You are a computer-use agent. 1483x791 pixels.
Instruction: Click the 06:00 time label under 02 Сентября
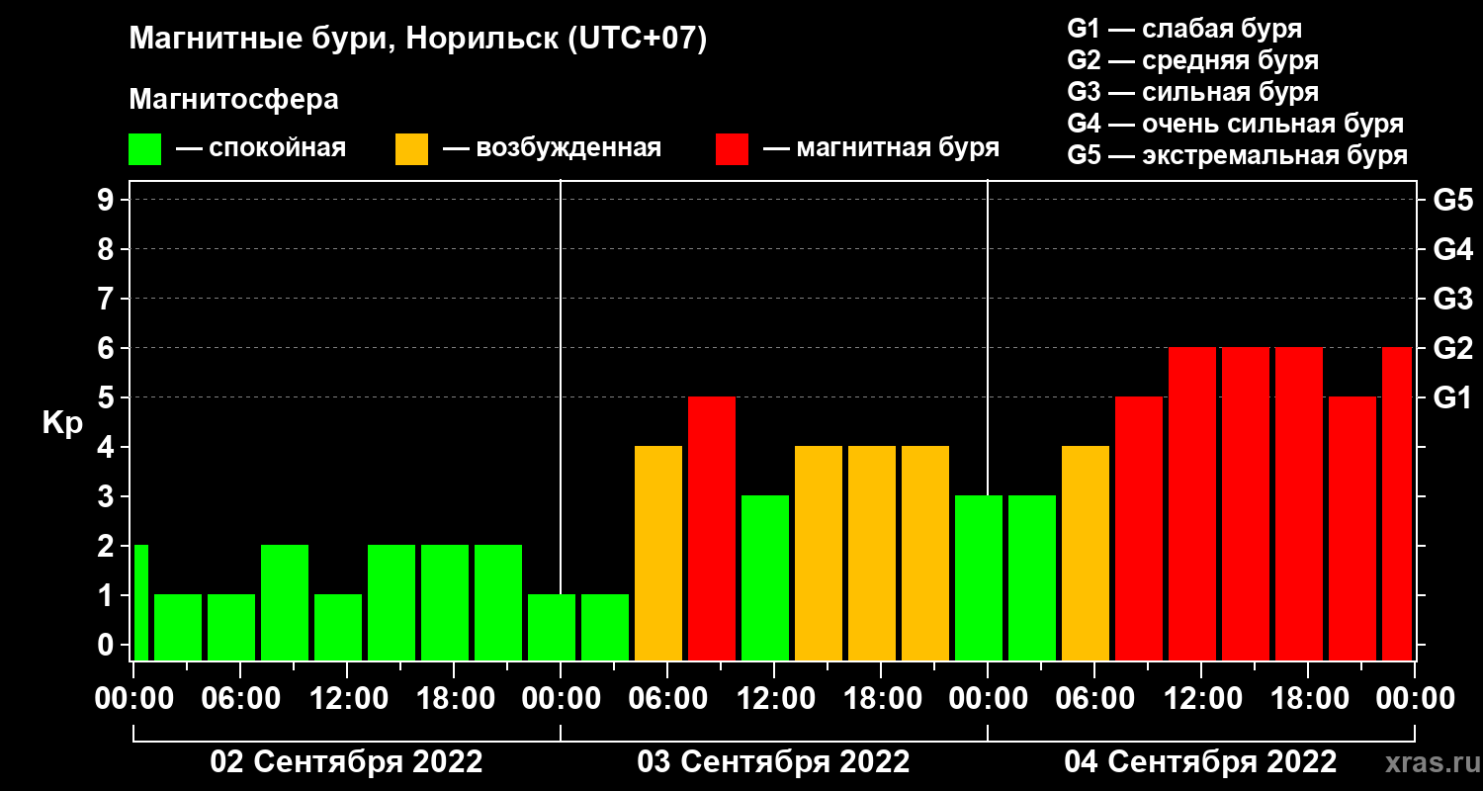tap(240, 698)
